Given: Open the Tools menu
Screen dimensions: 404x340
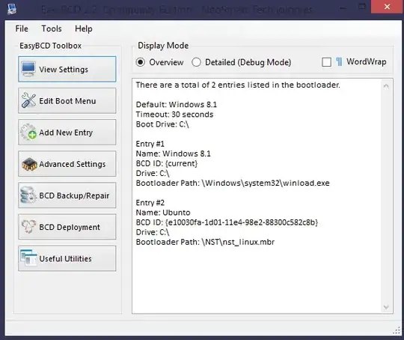Looking at the screenshot, I should click(x=52, y=28).
